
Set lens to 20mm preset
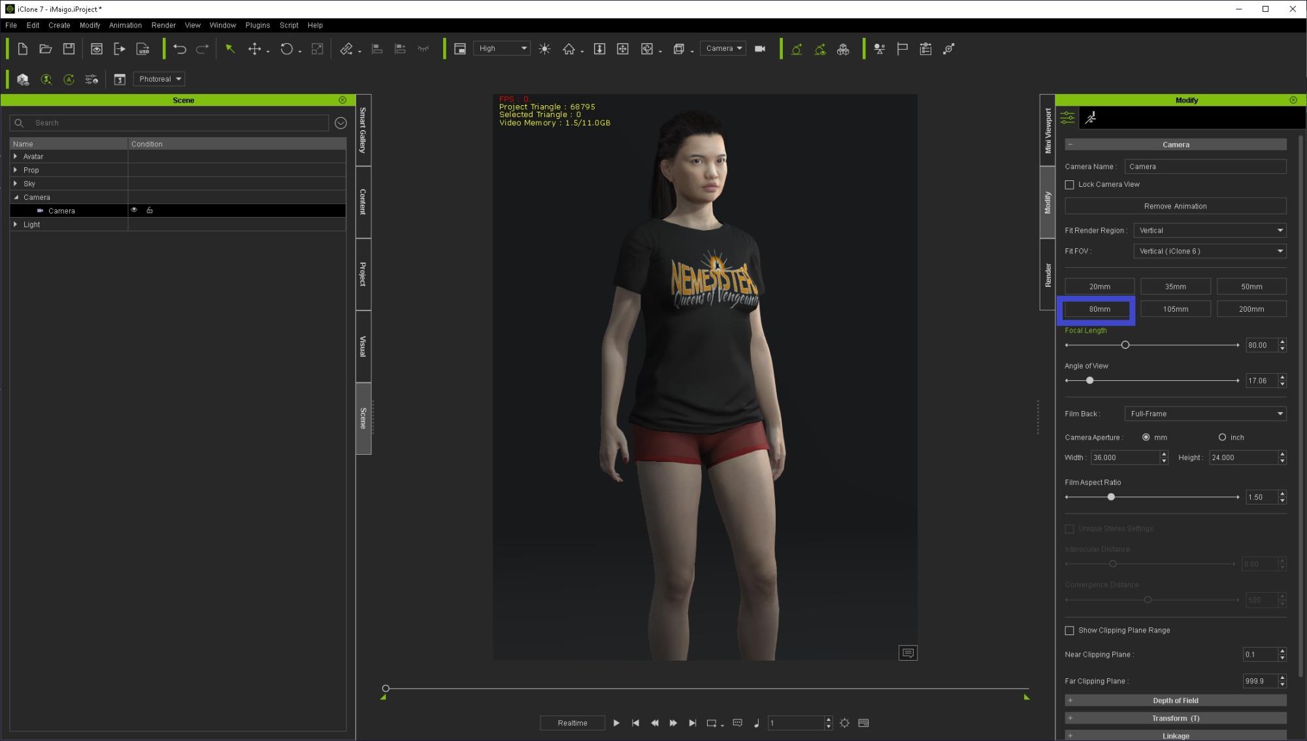1099,287
